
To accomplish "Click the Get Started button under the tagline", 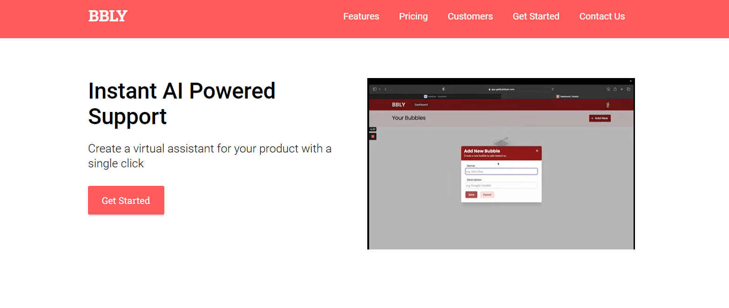I will point(126,200).
